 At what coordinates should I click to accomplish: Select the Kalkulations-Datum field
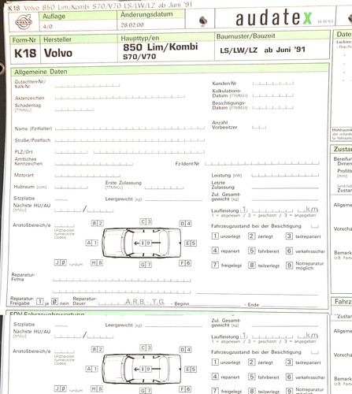tap(273, 95)
